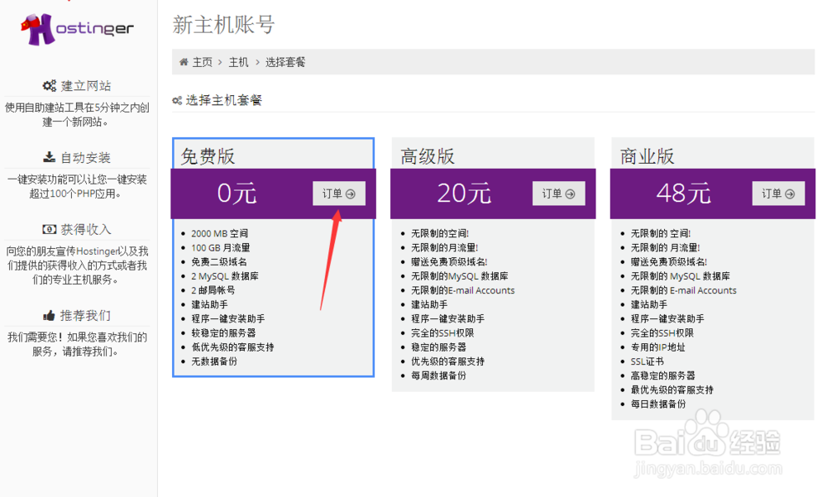
Task: Click the home icon in the breadcrumb
Action: click(x=183, y=60)
